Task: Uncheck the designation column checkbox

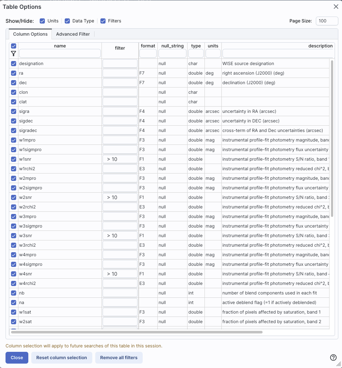Action: 14,64
